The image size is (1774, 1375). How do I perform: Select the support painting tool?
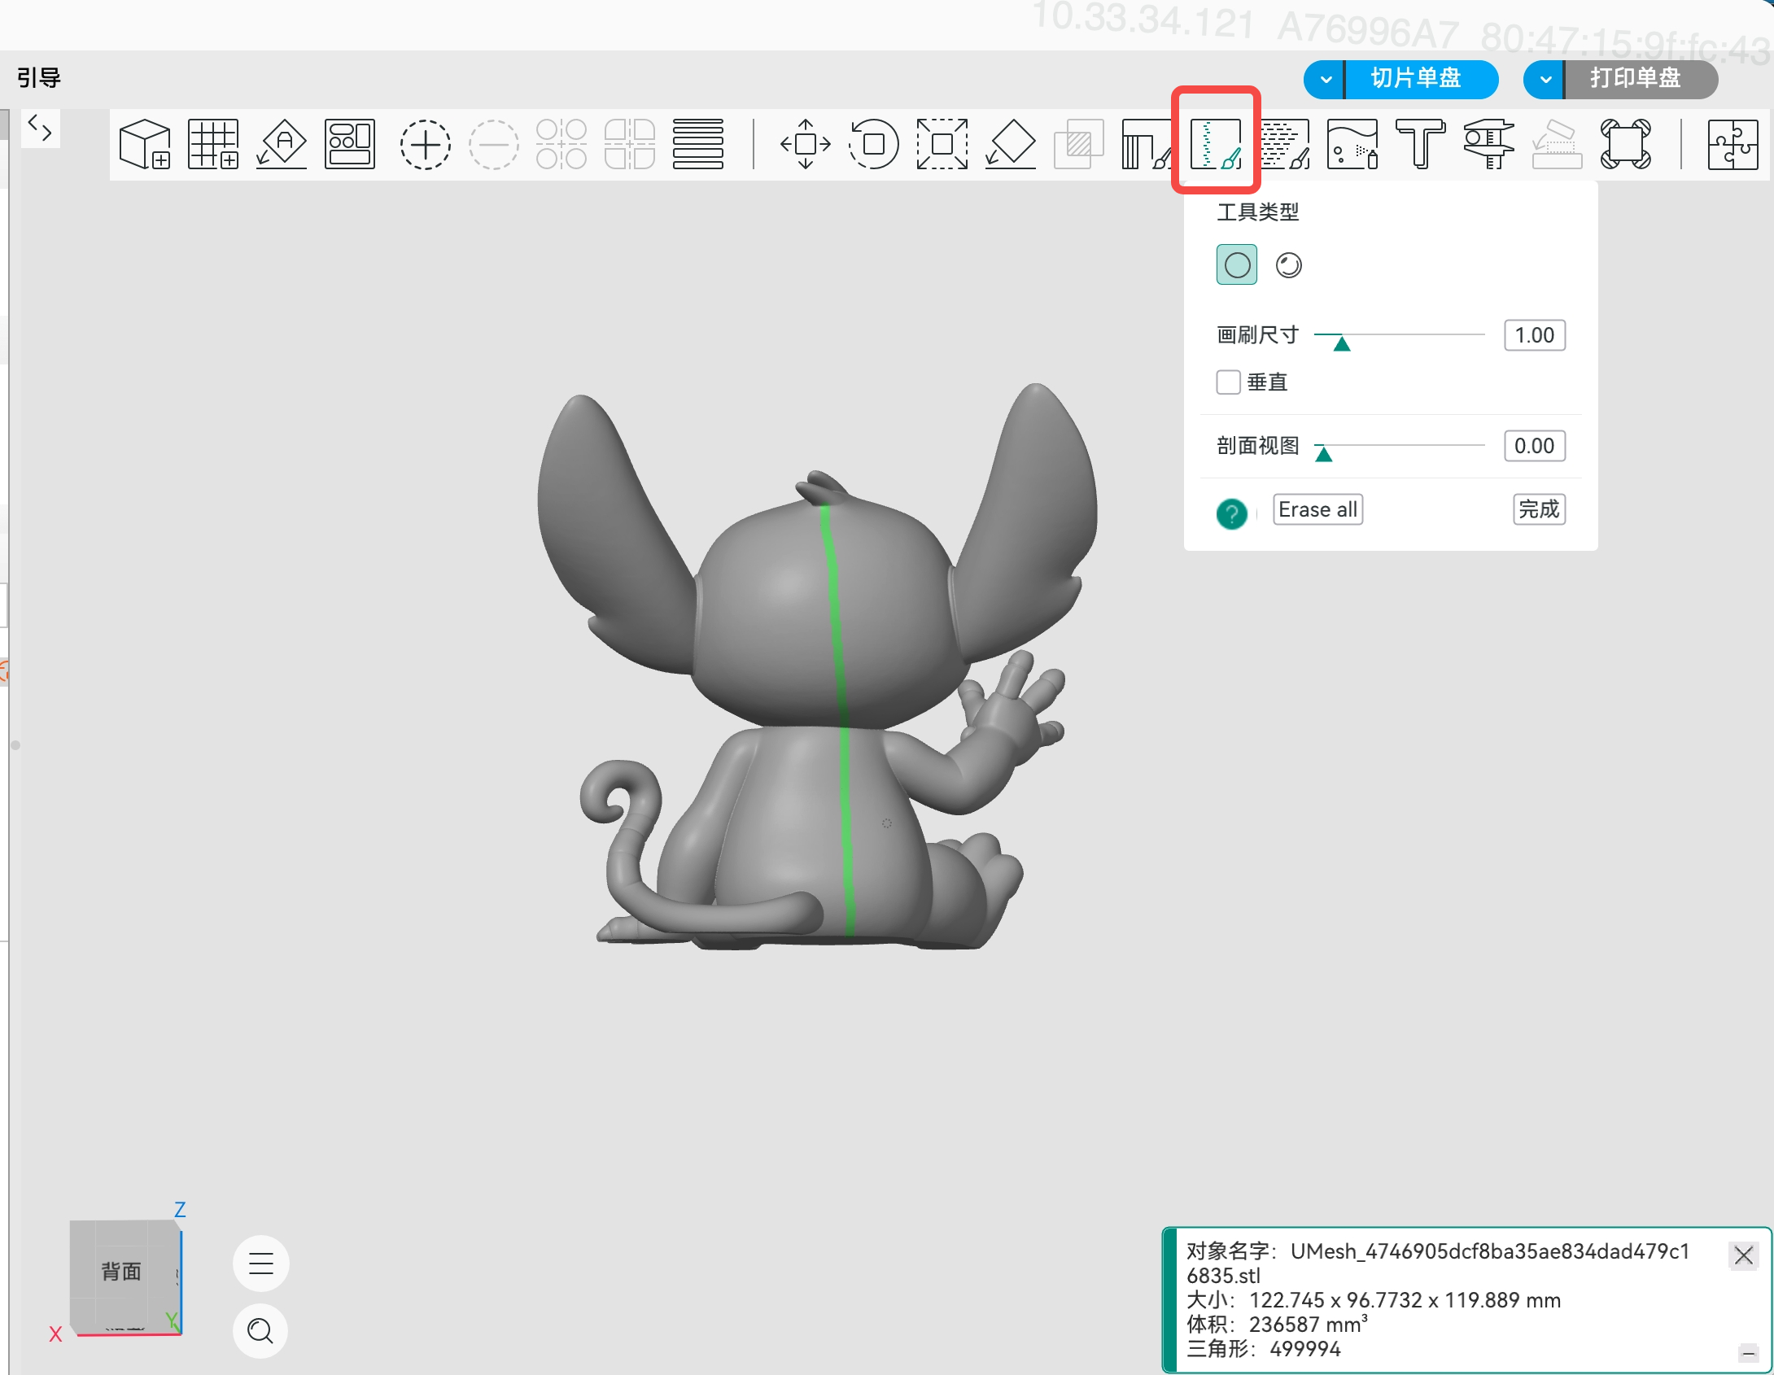coord(1146,144)
